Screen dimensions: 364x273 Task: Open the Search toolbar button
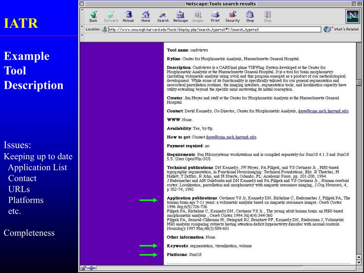coord(163,16)
